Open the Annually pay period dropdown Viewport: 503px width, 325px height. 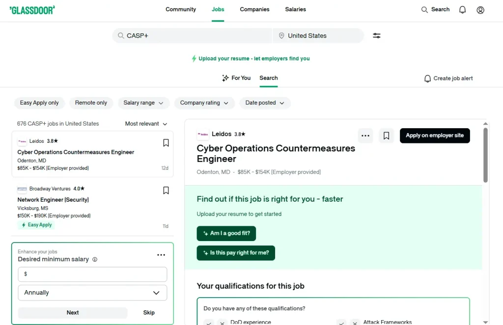pos(92,293)
